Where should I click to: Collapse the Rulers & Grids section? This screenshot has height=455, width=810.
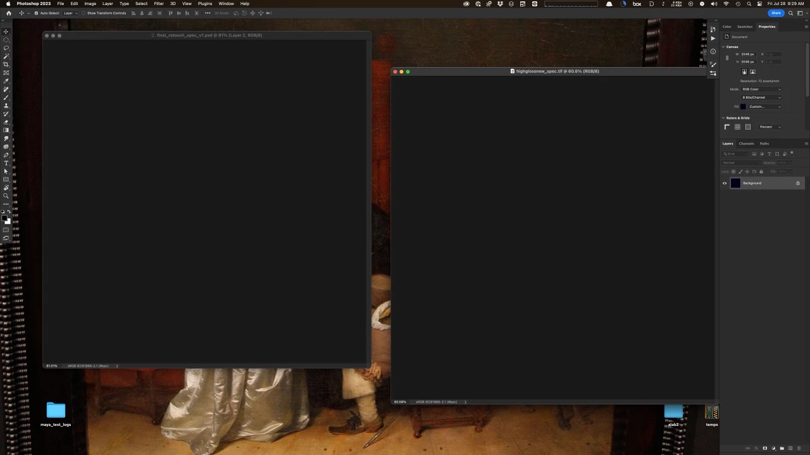(723, 118)
